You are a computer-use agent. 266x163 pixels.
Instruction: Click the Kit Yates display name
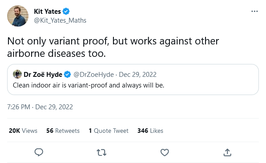pyautogui.click(x=47, y=12)
